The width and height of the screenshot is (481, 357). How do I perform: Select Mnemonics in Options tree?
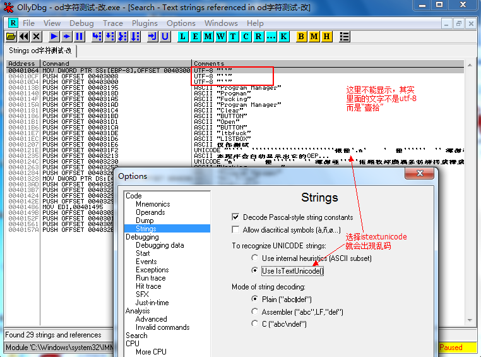tap(153, 204)
